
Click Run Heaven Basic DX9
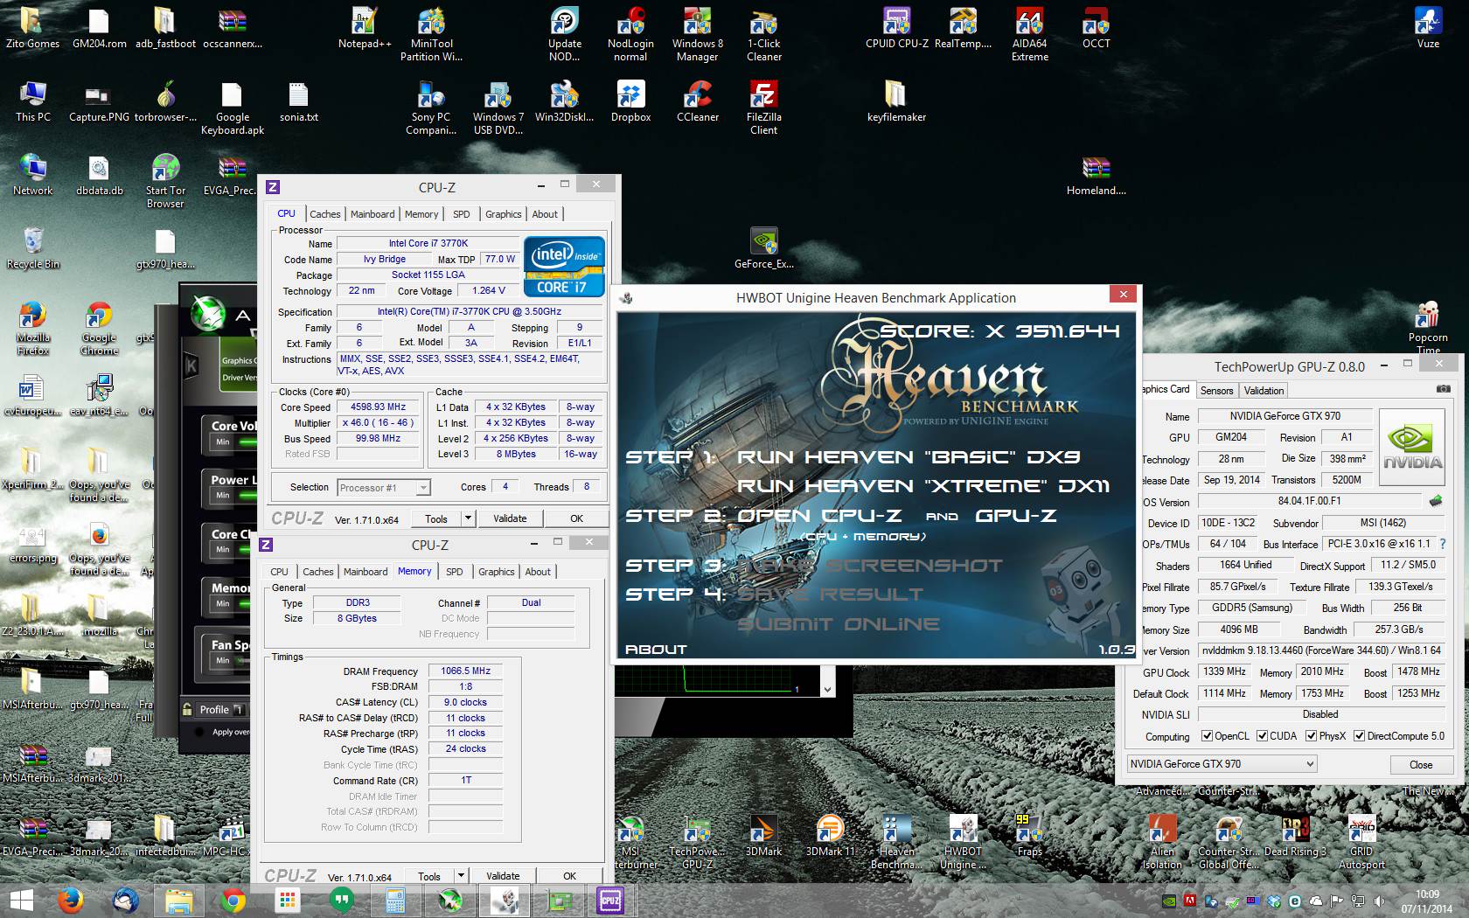click(x=909, y=457)
